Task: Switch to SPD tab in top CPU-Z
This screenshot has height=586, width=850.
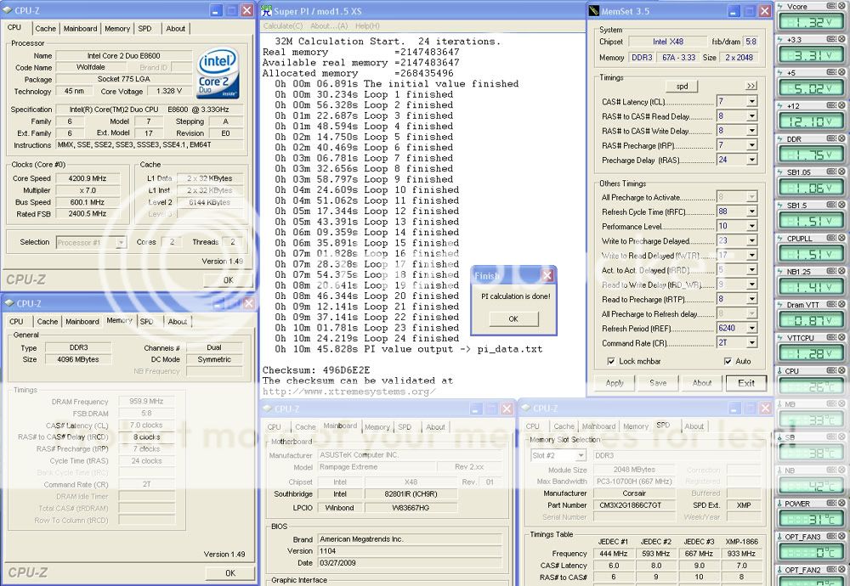Action: tap(144, 29)
